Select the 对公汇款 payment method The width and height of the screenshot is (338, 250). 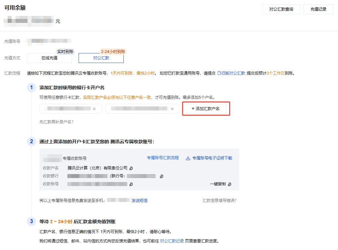tap(101, 58)
